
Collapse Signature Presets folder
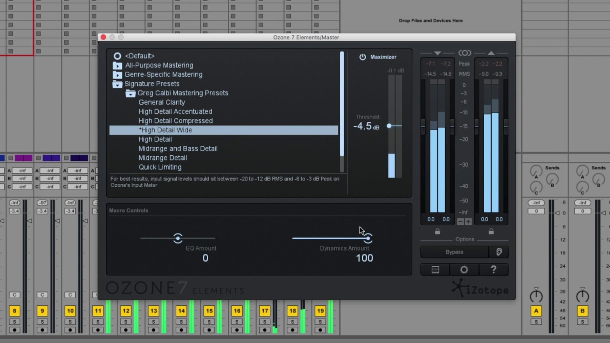(x=117, y=84)
